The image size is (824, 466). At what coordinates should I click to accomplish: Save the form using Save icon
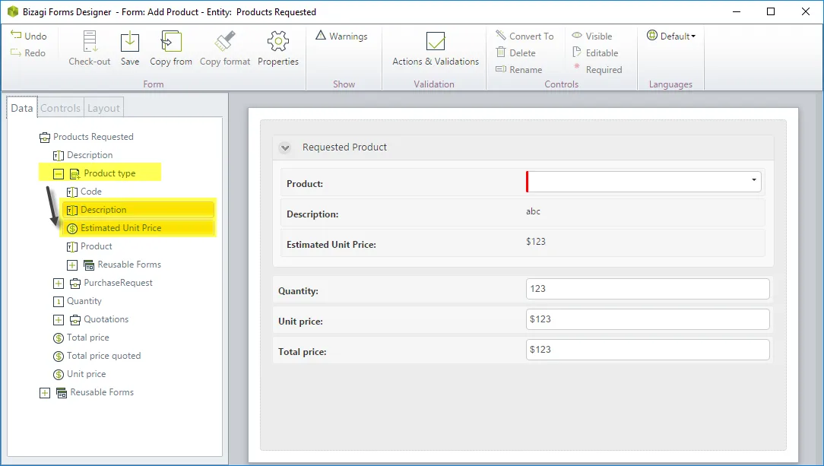pyautogui.click(x=130, y=42)
